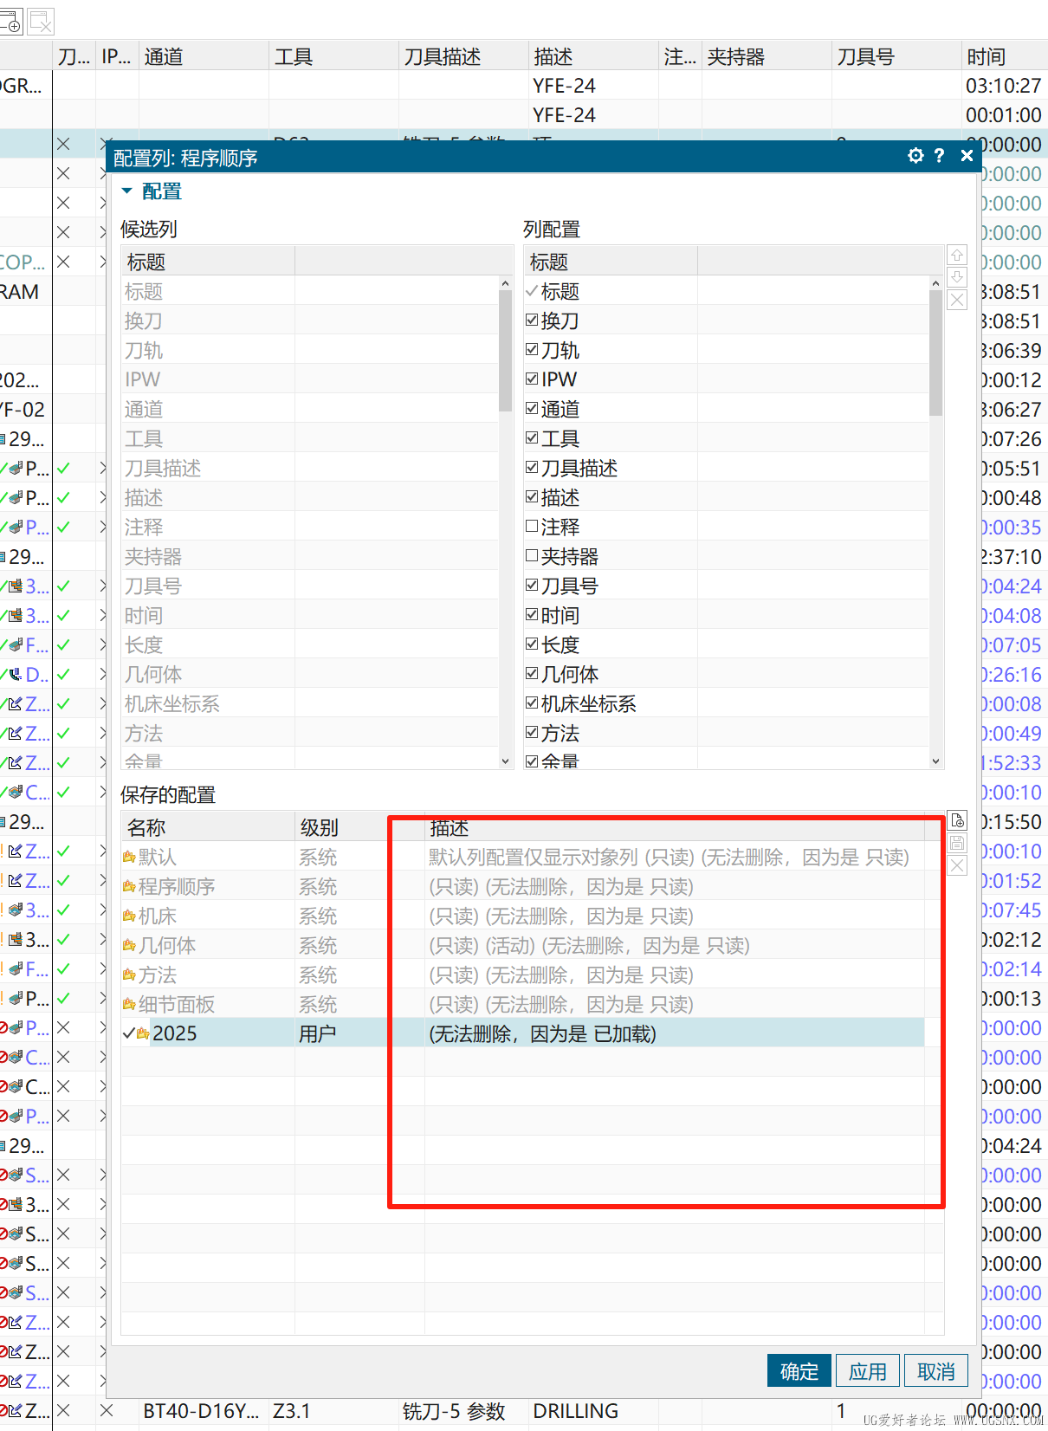Move selected column down arrow icon
Viewport: 1048px width, 1431px height.
click(x=957, y=277)
